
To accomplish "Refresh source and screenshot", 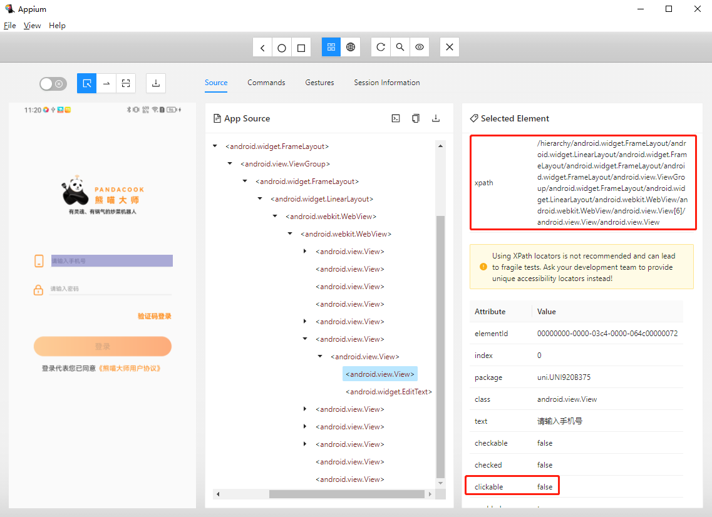I will [x=380, y=48].
